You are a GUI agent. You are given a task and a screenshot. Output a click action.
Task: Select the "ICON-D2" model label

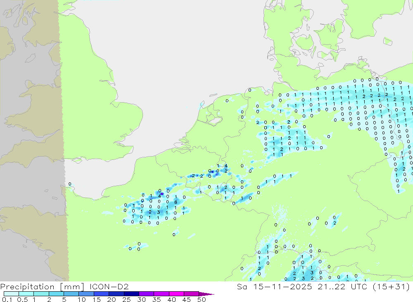coord(109,286)
